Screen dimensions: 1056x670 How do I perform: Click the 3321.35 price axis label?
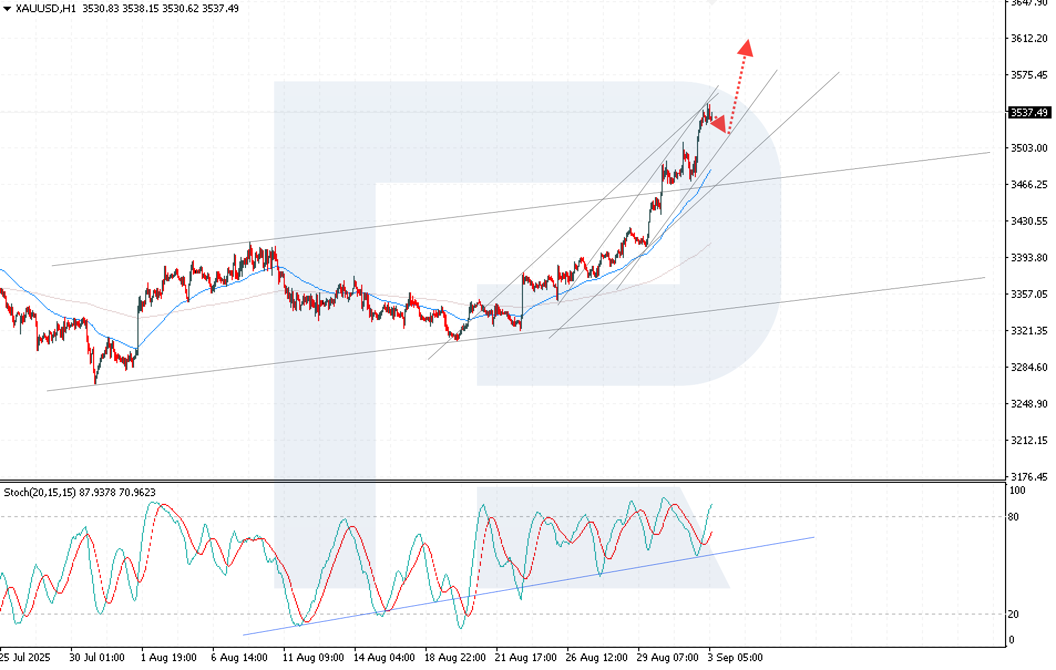1029,331
